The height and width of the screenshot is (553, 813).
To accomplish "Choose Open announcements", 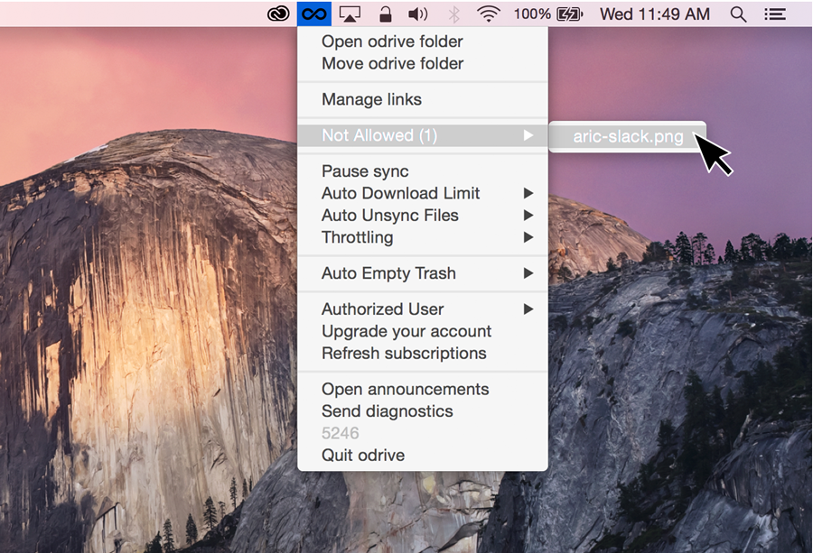I will click(423, 389).
